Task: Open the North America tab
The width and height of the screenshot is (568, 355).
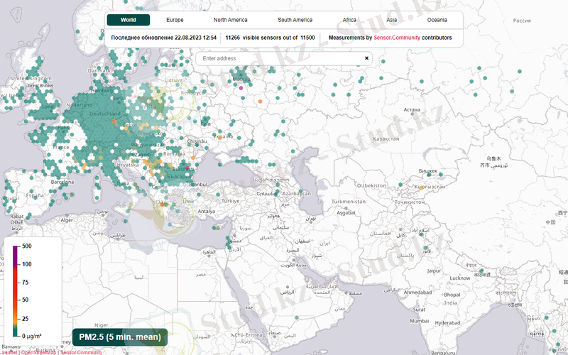Action: pyautogui.click(x=230, y=20)
